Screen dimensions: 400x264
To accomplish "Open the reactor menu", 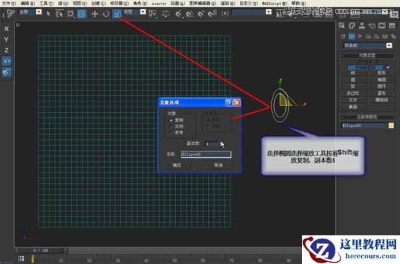I will click(159, 3).
